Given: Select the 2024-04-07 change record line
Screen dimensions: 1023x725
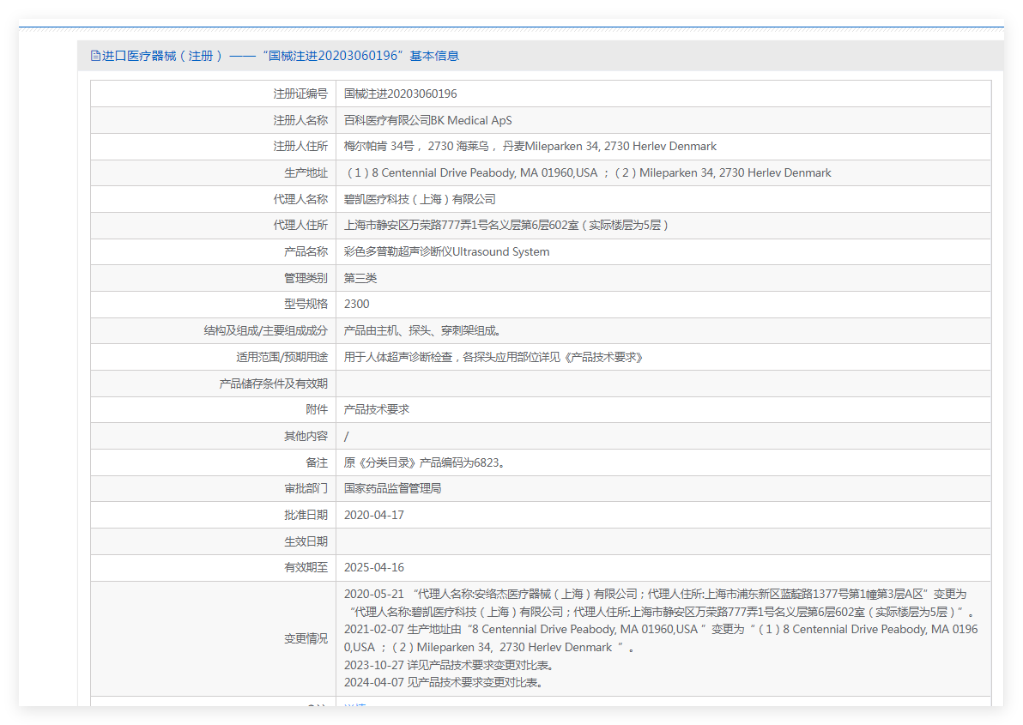Looking at the screenshot, I should click(x=444, y=683).
